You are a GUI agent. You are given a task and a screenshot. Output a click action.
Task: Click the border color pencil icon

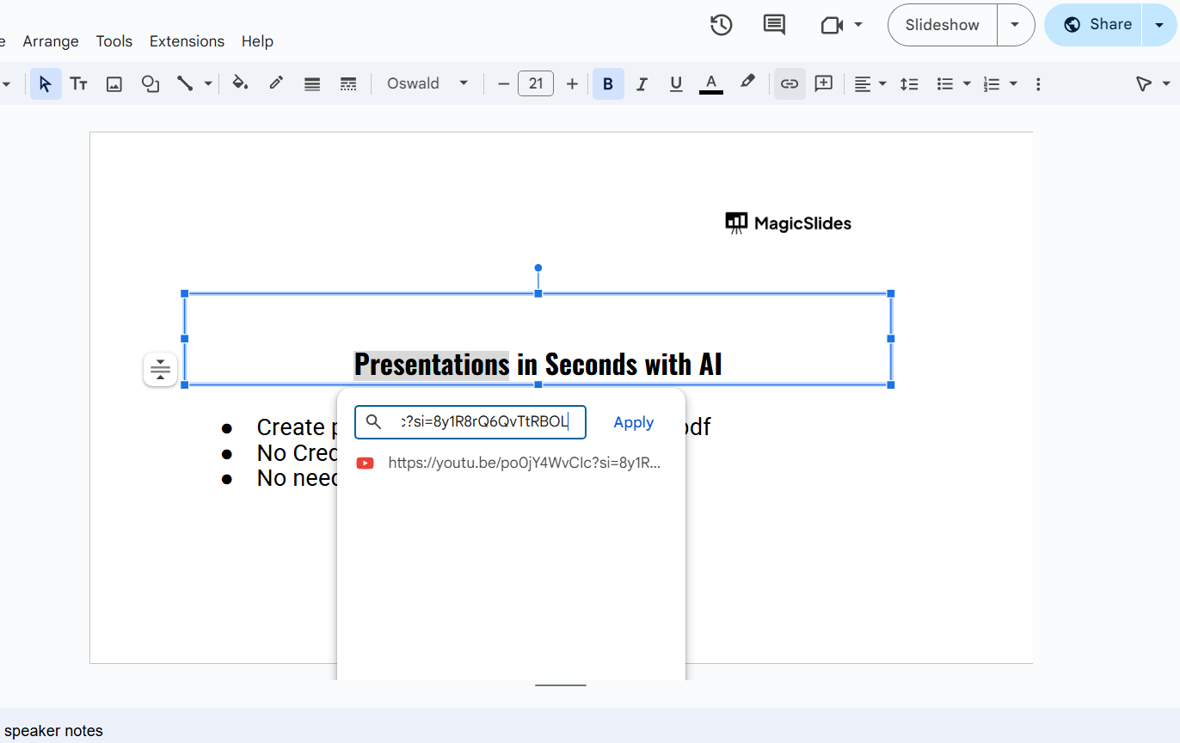pos(276,83)
